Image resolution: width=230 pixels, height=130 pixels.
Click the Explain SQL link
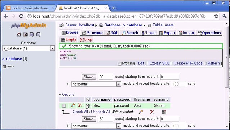(159, 63)
